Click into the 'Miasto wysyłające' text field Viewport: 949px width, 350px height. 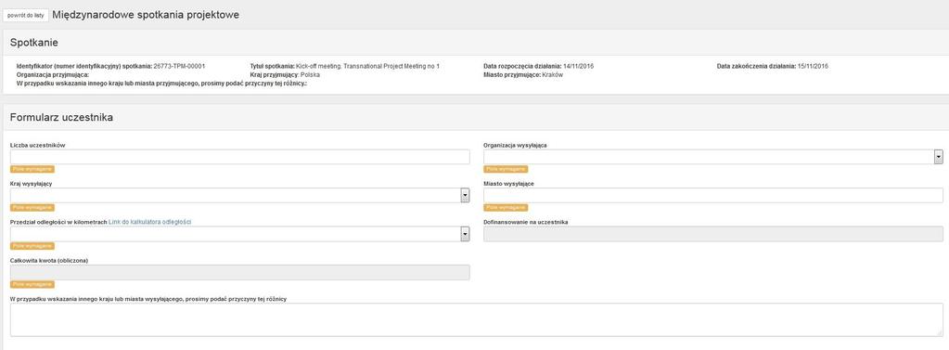click(x=713, y=196)
